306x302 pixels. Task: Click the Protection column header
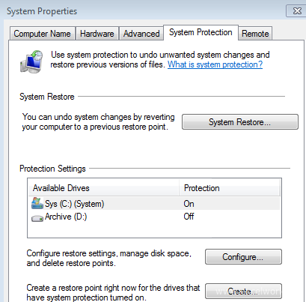coord(230,188)
